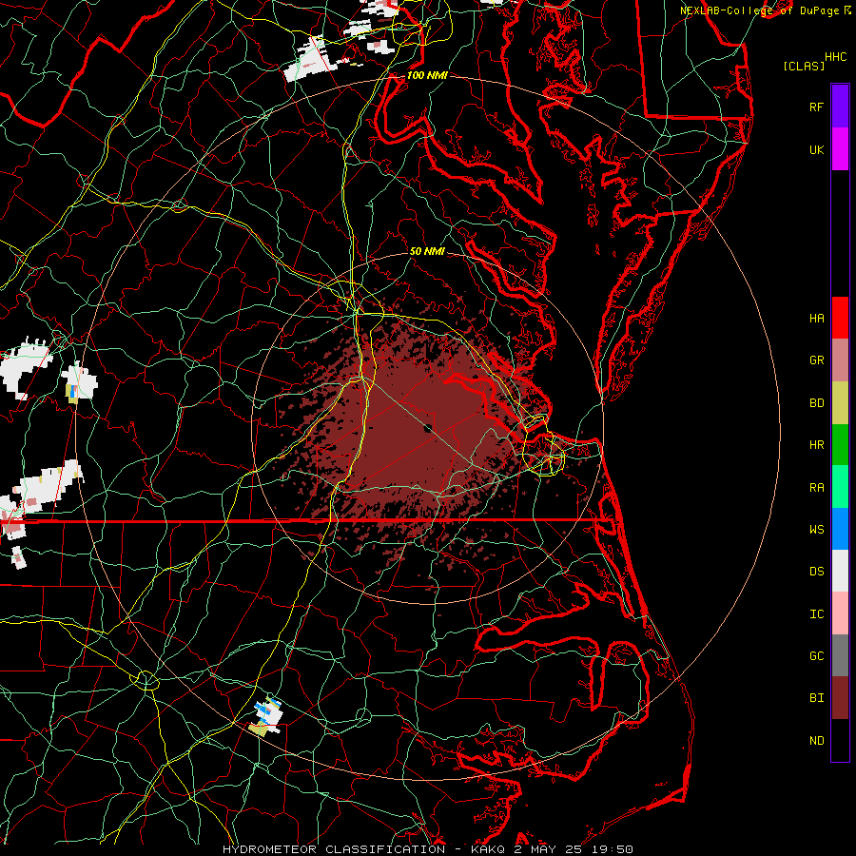Pick the HR green legend swatch

pyautogui.click(x=840, y=445)
